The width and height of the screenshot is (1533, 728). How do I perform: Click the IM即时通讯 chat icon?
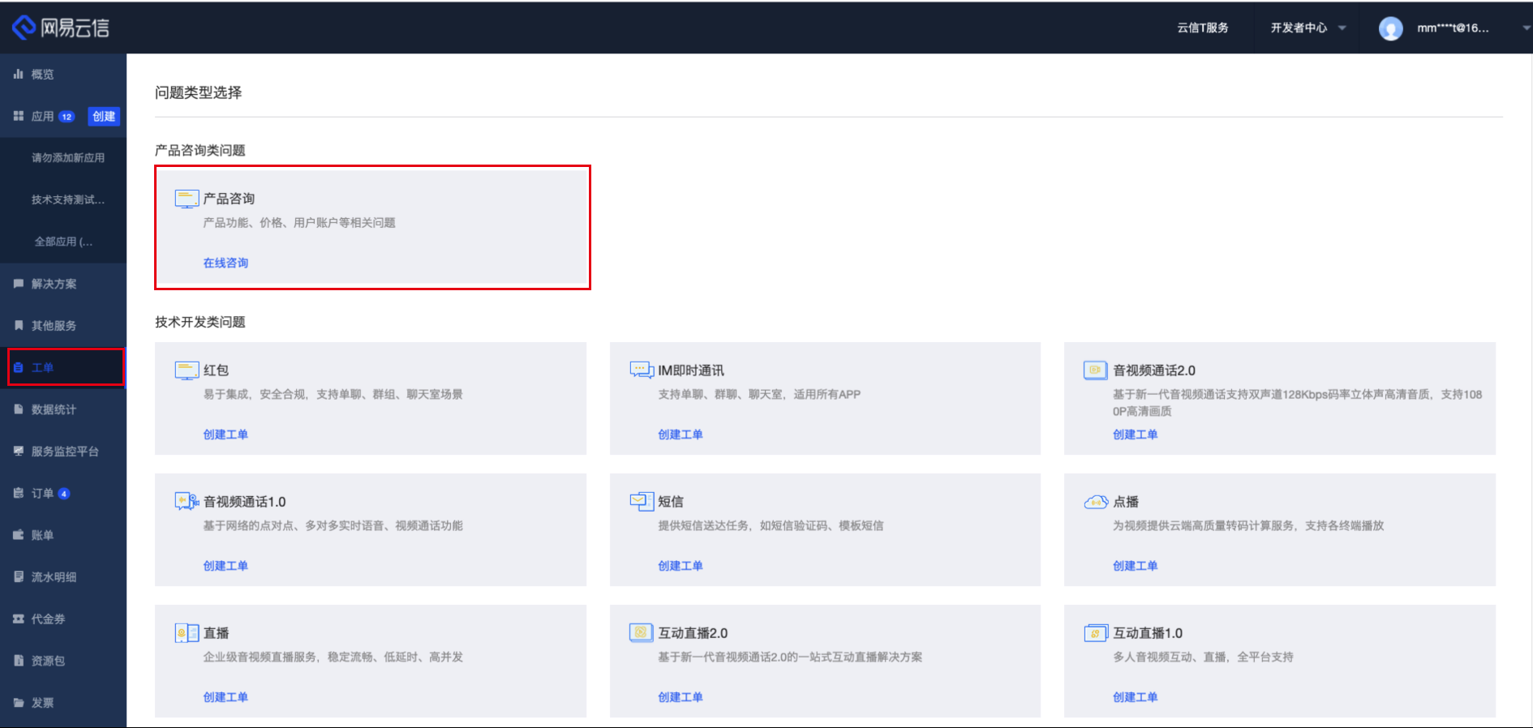click(x=642, y=370)
